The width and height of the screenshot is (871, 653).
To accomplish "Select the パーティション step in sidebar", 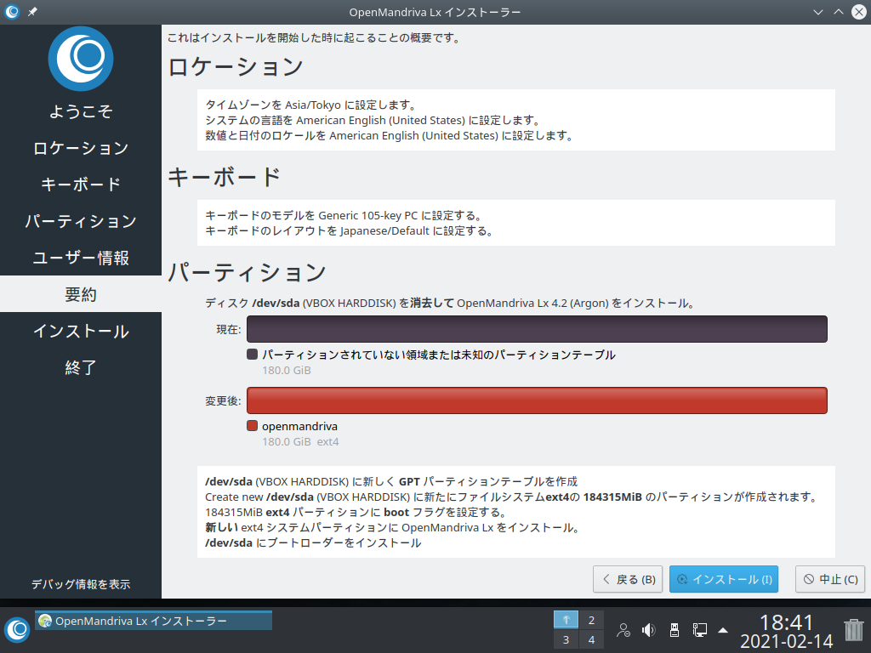I will pos(81,221).
